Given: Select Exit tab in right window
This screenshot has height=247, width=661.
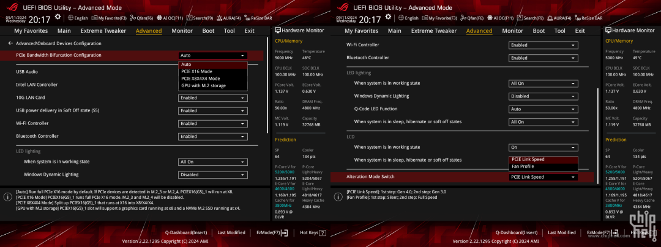Looking at the screenshot, I should click(580, 30).
